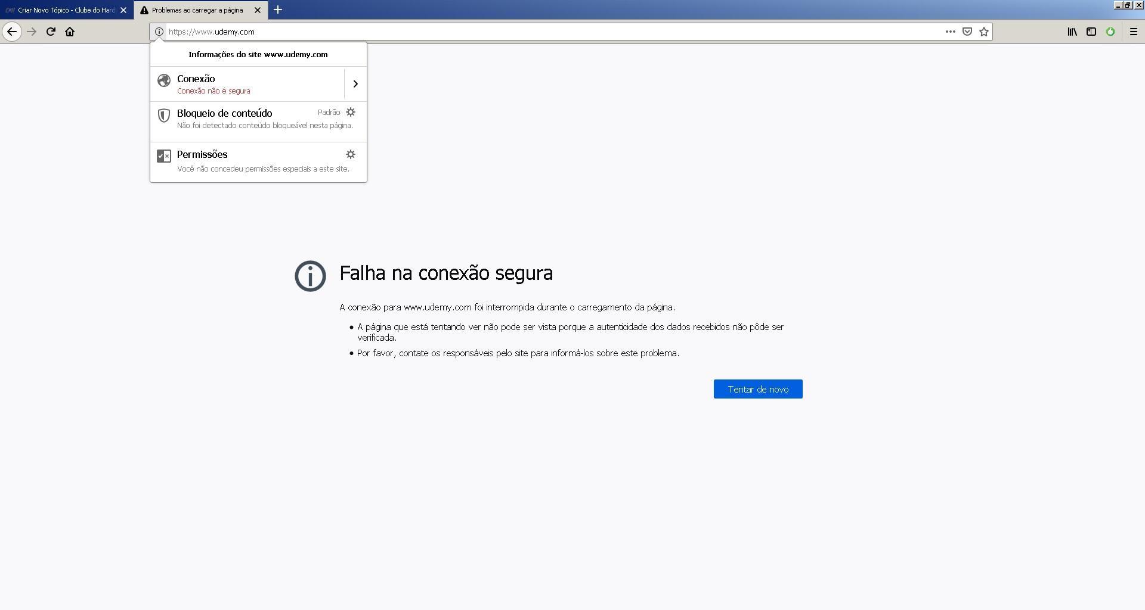The image size is (1145, 610).
Task: Restore down the browser window
Action: [1128, 5]
